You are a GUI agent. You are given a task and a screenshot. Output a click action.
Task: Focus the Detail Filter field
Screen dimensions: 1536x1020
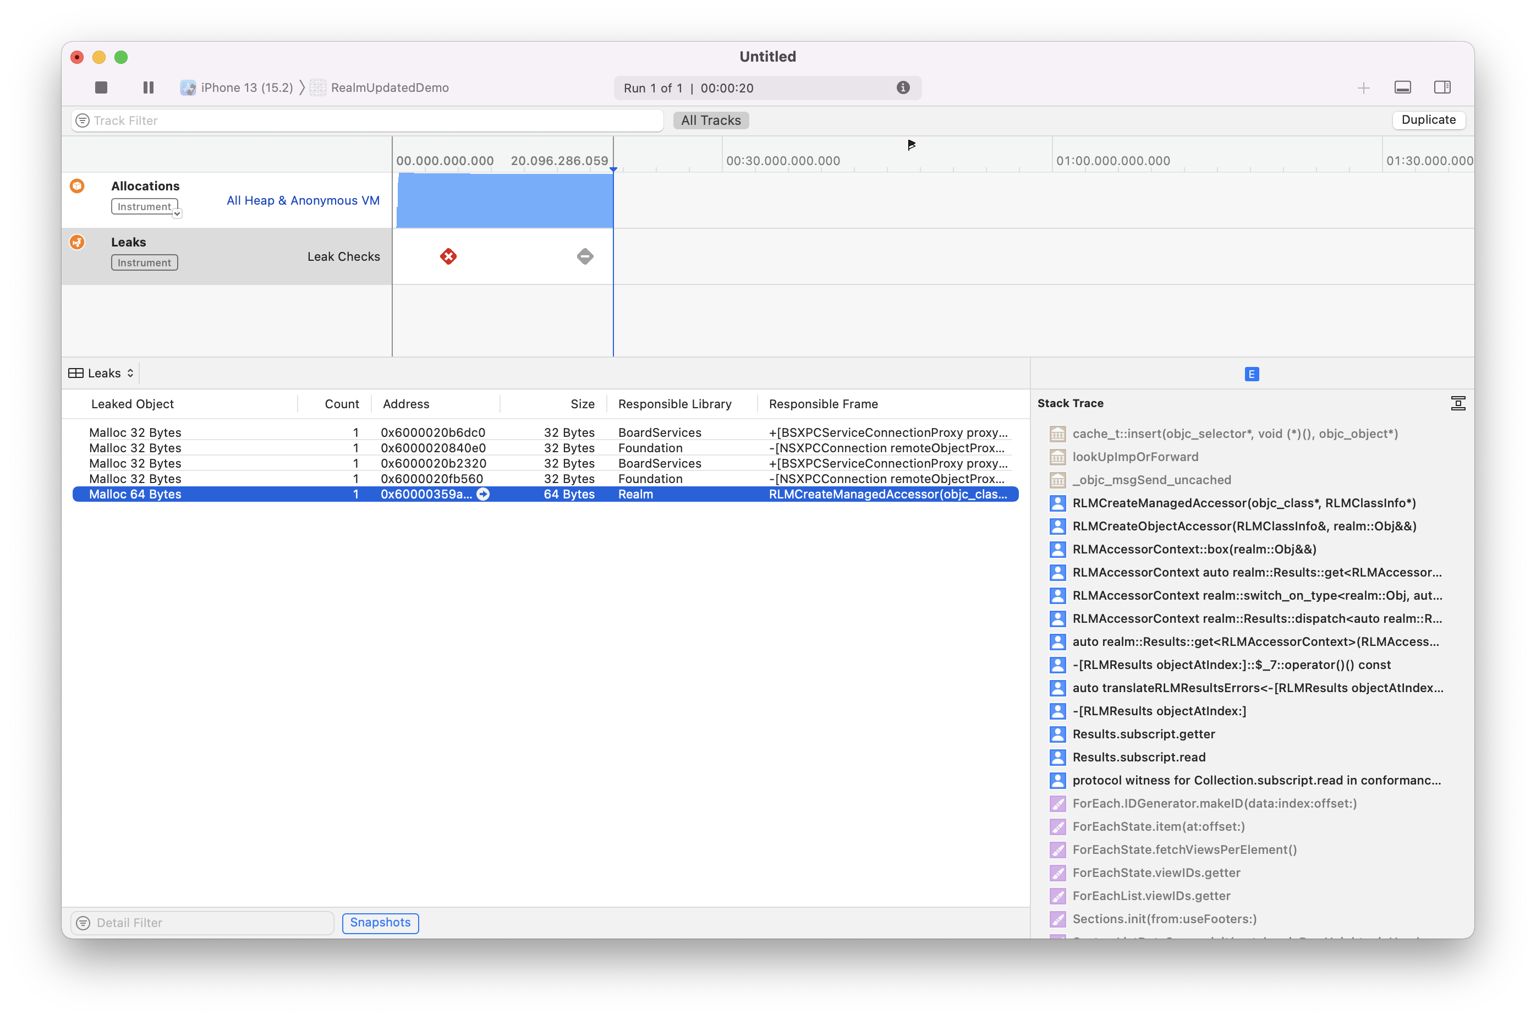coord(202,923)
